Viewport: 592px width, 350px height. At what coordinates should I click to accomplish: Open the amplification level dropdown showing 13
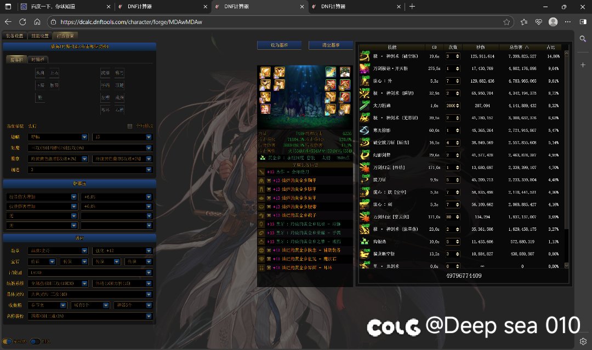coord(123,137)
